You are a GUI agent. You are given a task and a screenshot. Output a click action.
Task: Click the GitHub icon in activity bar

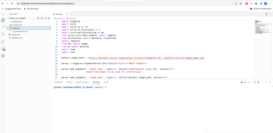click(3, 56)
